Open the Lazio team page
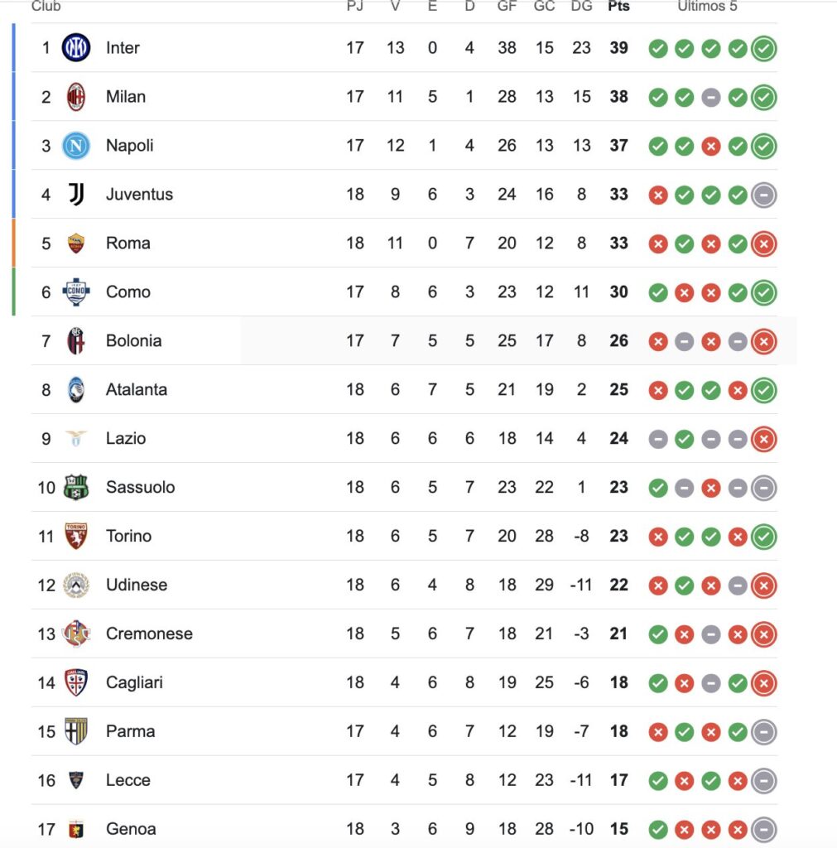This screenshot has width=837, height=848. click(126, 438)
